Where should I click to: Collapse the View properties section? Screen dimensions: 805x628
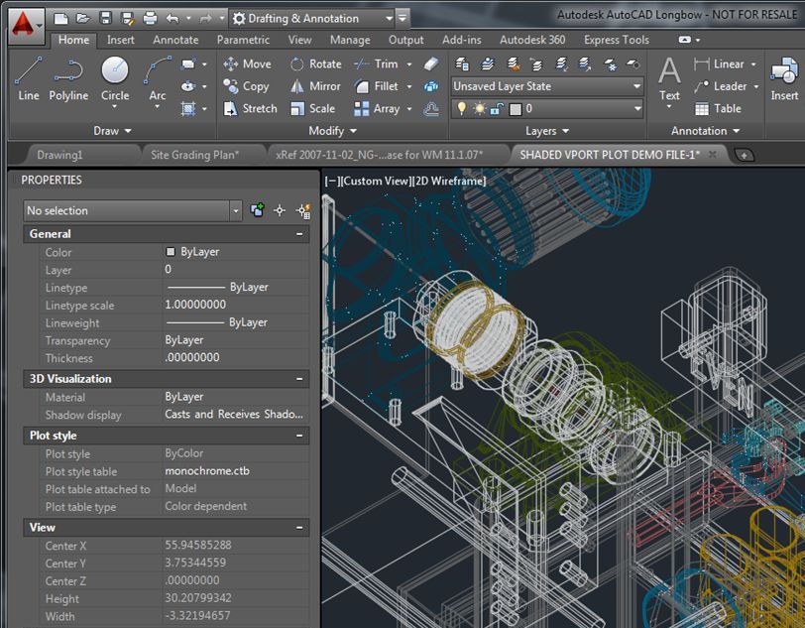[x=299, y=527]
